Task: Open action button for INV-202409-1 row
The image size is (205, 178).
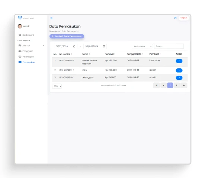Action: (x=179, y=78)
